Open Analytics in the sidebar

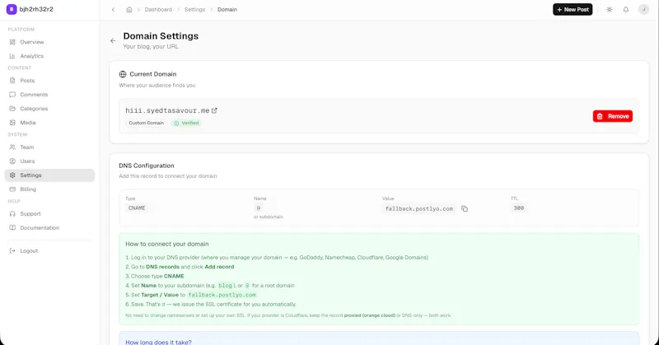click(x=49, y=56)
